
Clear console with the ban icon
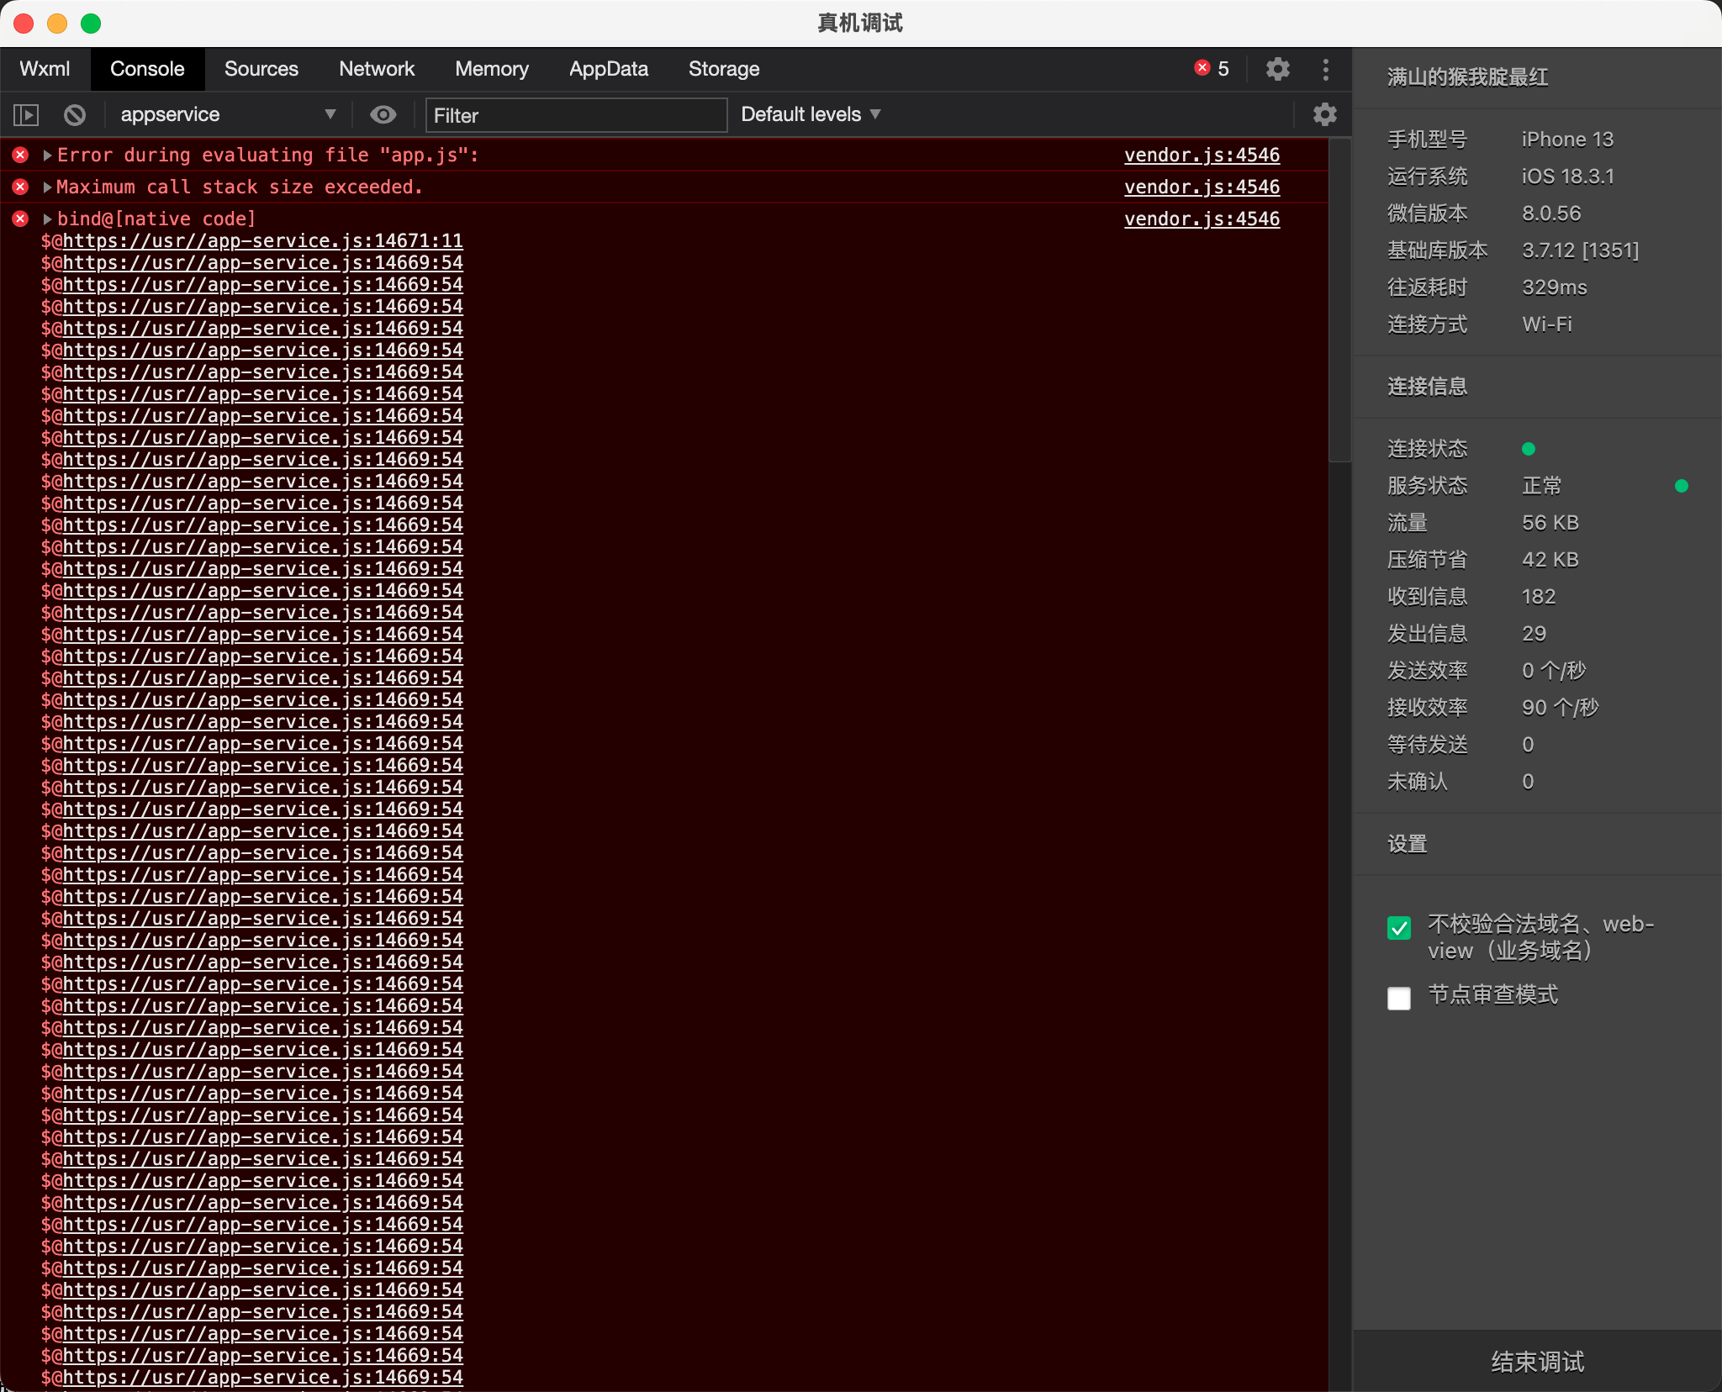(75, 114)
